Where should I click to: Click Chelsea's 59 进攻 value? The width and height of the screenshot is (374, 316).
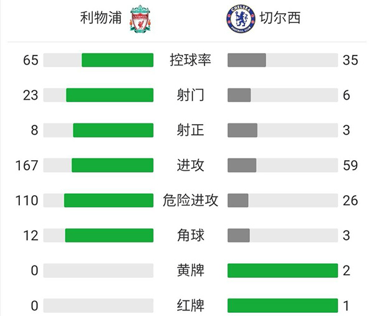point(350,165)
